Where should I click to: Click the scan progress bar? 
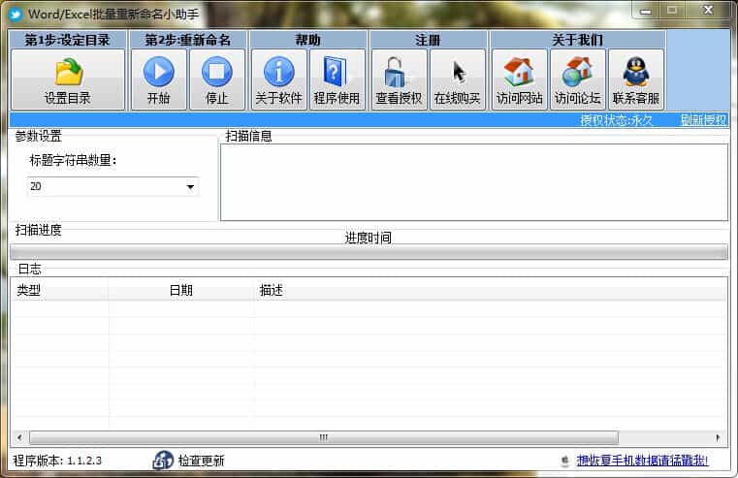[x=369, y=252]
